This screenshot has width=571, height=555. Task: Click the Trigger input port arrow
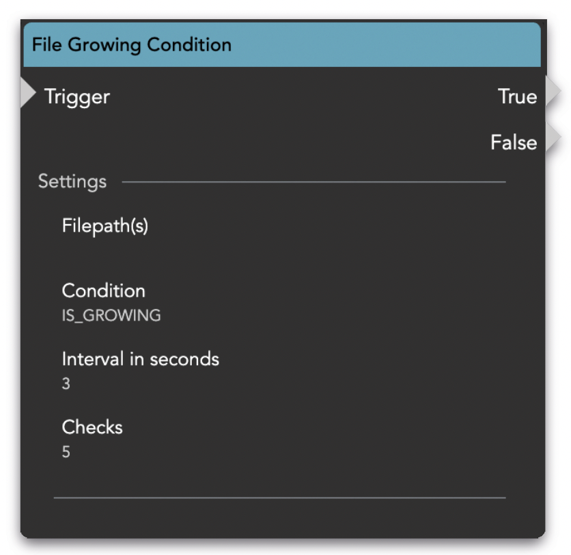[27, 95]
